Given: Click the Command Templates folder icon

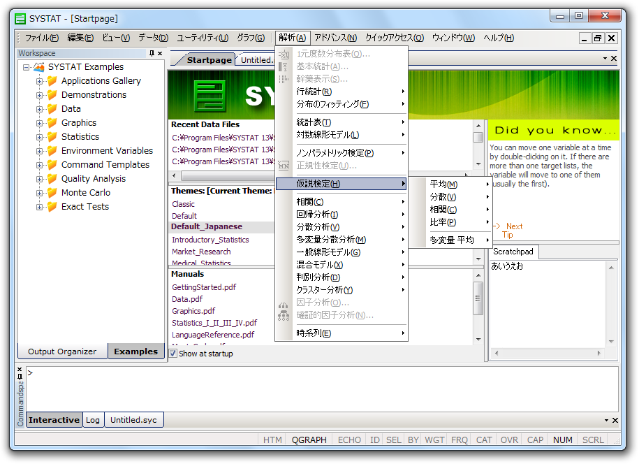Looking at the screenshot, I should (x=52, y=165).
